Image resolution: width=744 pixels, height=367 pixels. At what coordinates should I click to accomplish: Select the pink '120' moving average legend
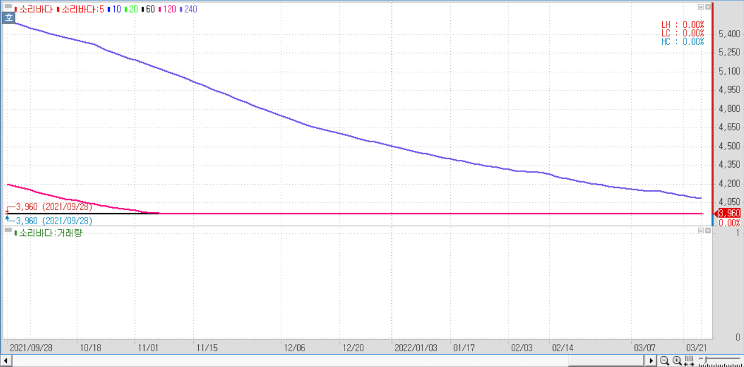pyautogui.click(x=167, y=9)
